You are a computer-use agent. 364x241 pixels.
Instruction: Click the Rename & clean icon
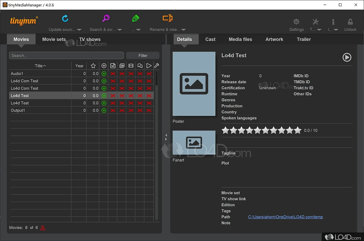point(167,18)
